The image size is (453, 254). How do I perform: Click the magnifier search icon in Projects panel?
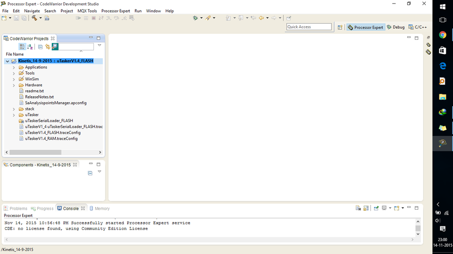click(x=55, y=47)
